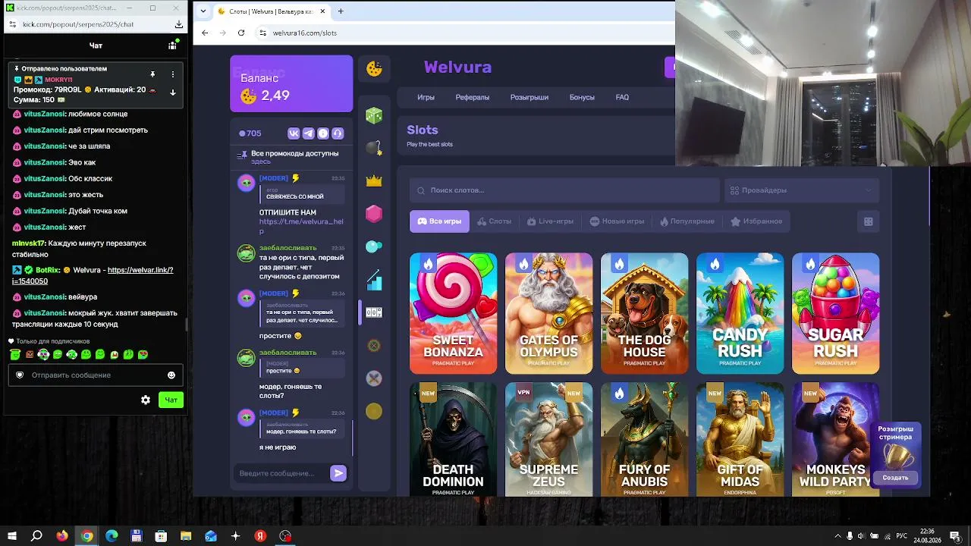This screenshot has height=546, width=971.
Task: Select the Live-игры filter tab
Action: [549, 221]
